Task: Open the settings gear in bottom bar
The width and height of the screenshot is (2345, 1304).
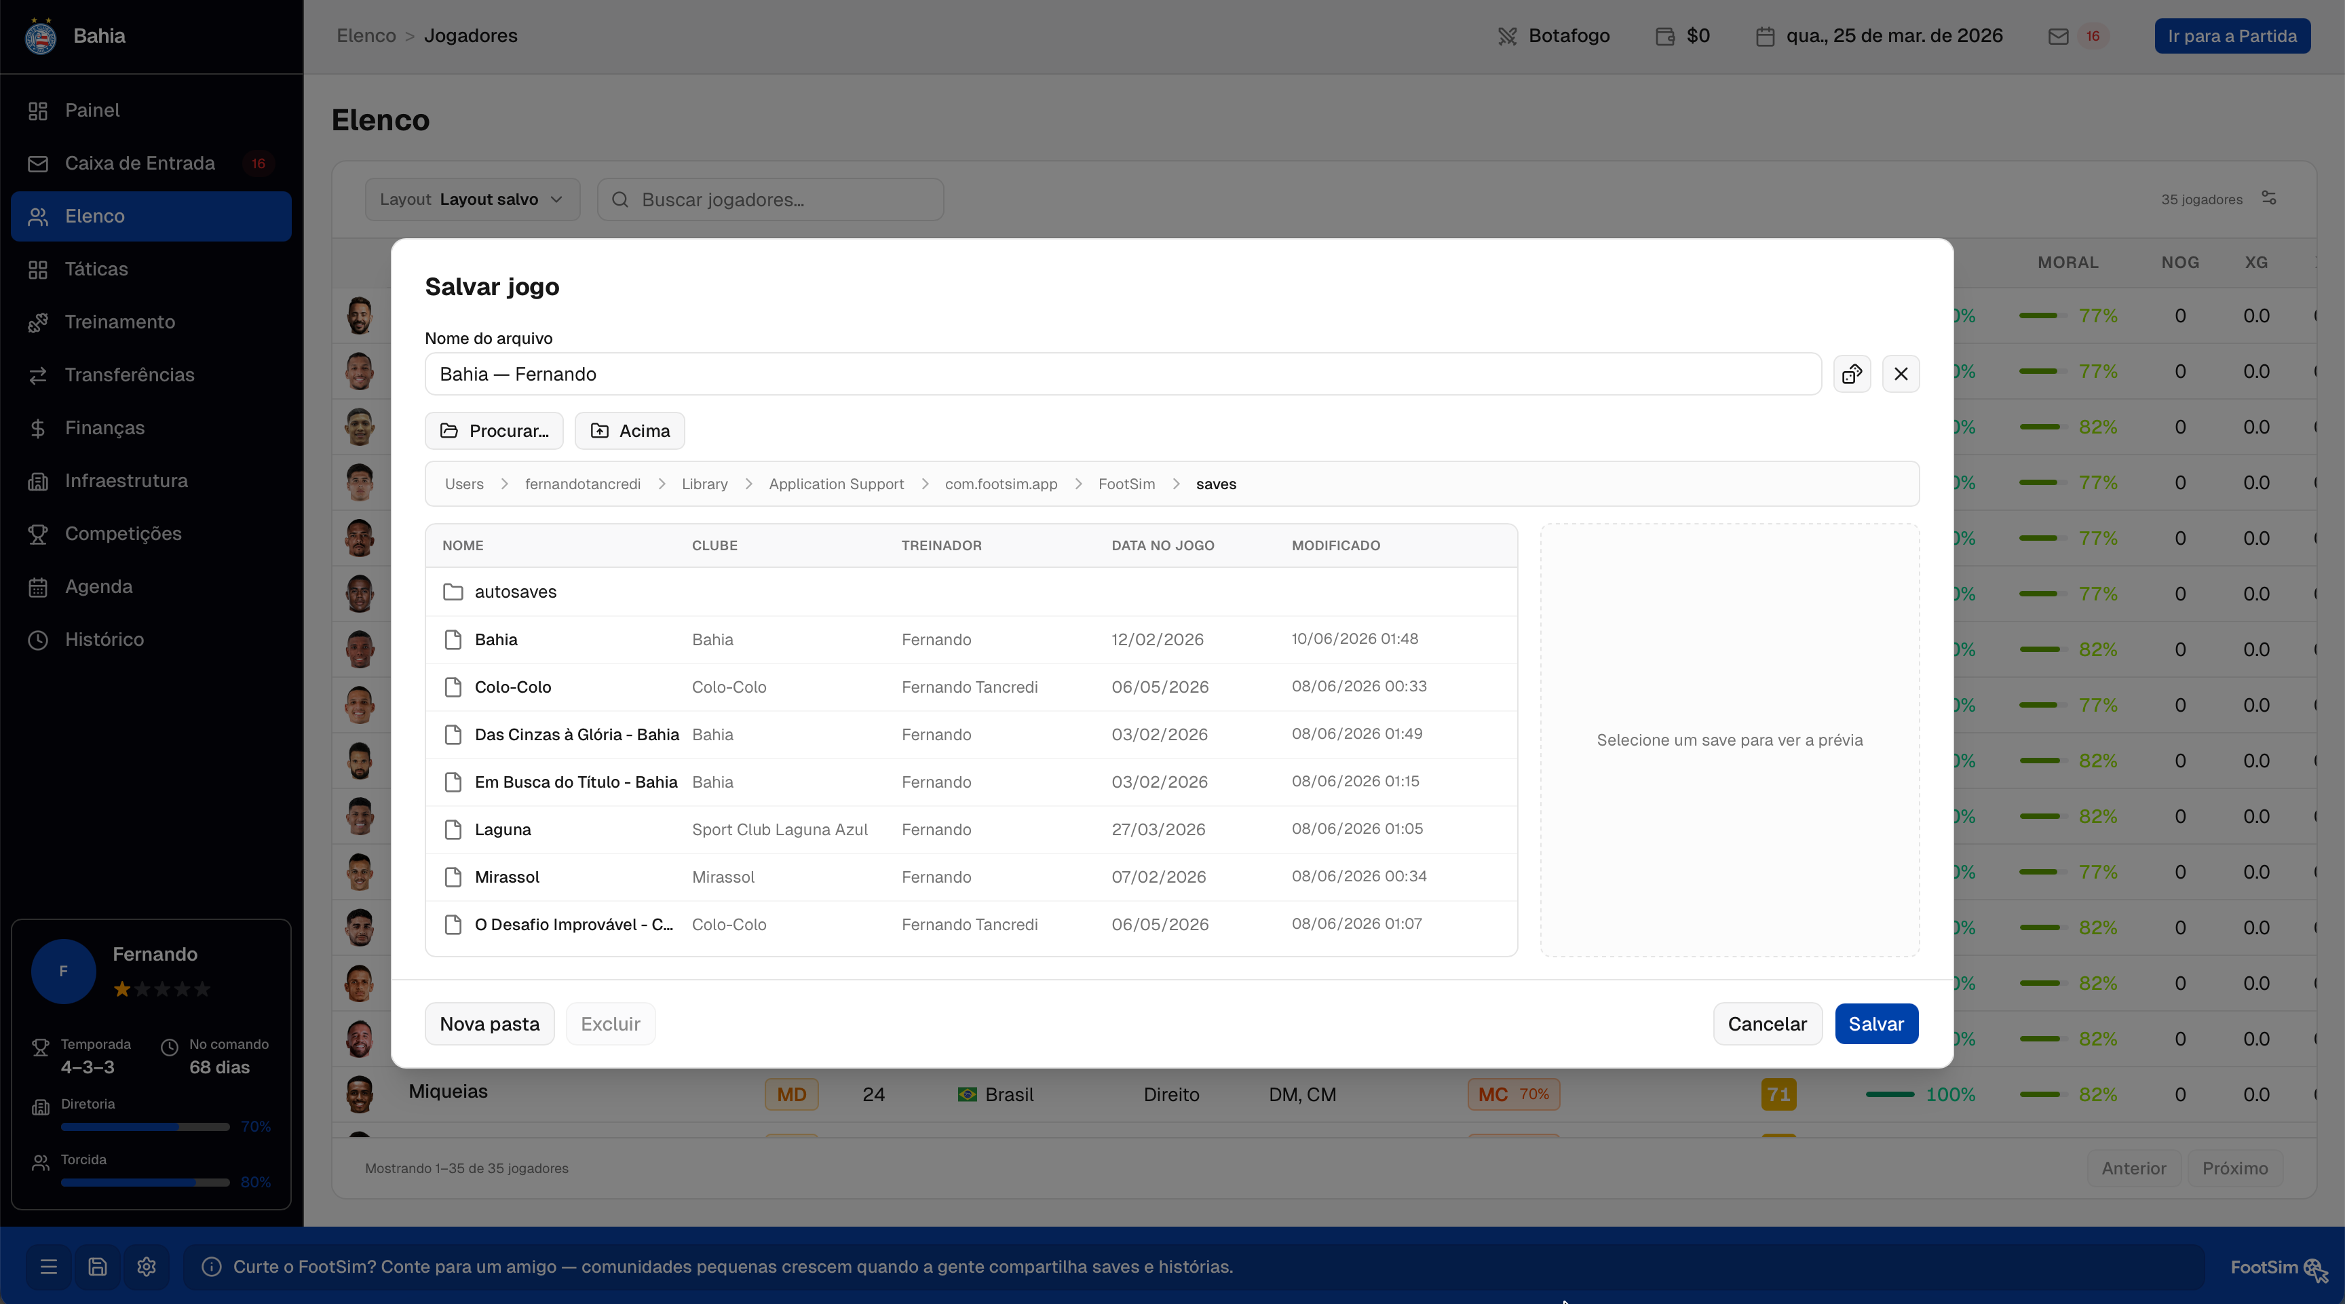Action: click(147, 1267)
